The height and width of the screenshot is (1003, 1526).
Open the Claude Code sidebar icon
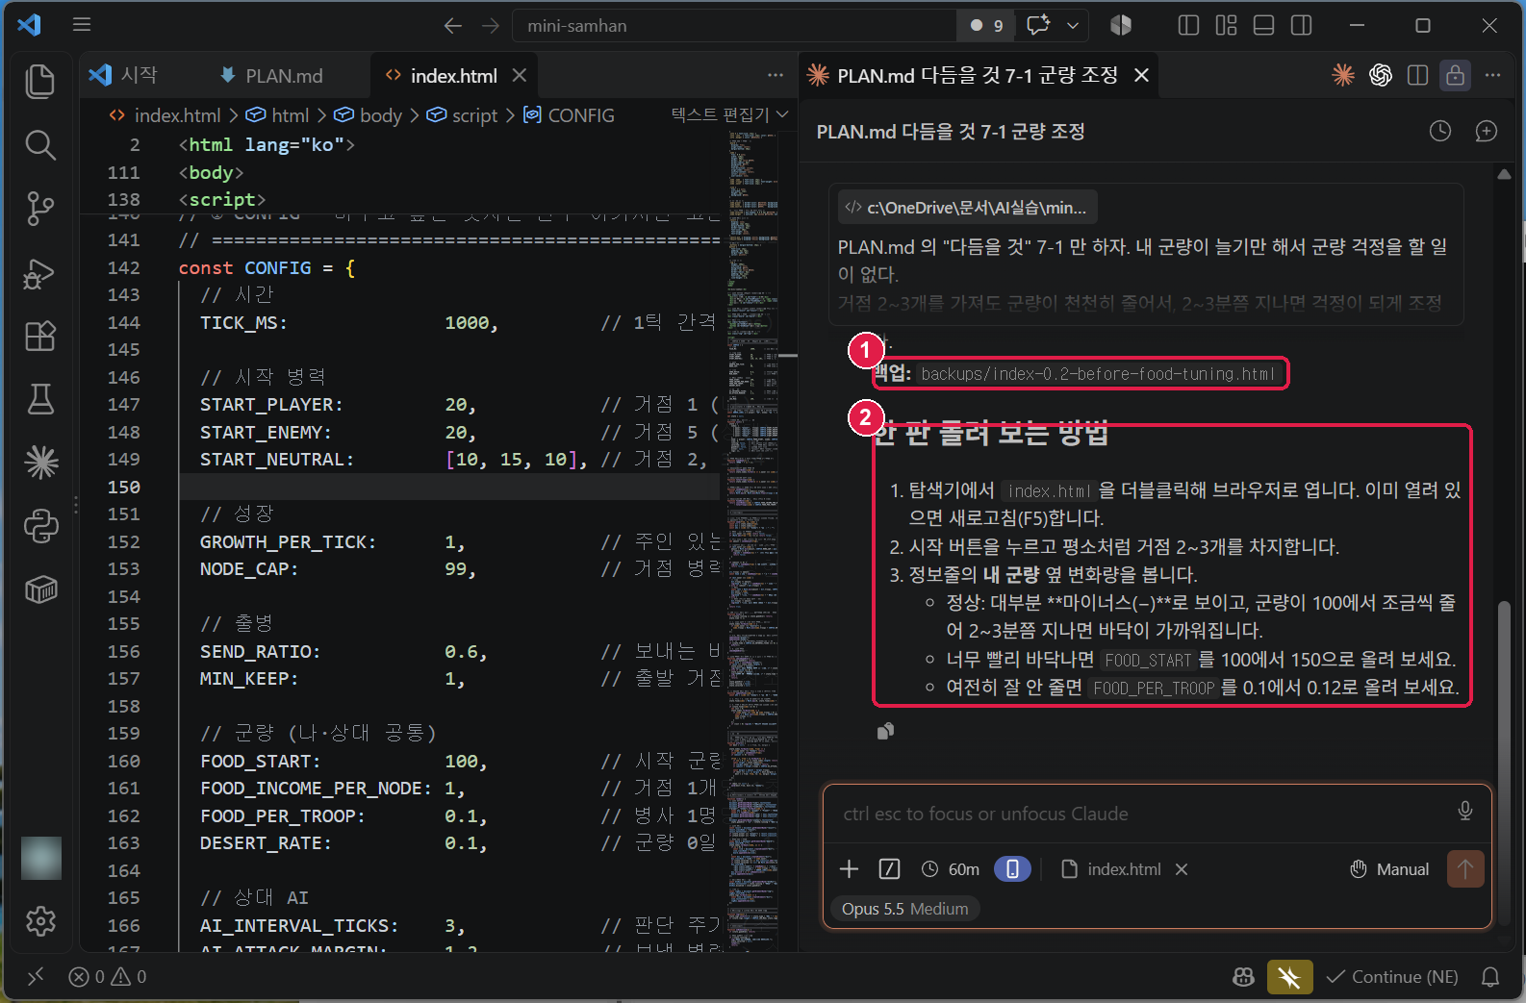40,463
